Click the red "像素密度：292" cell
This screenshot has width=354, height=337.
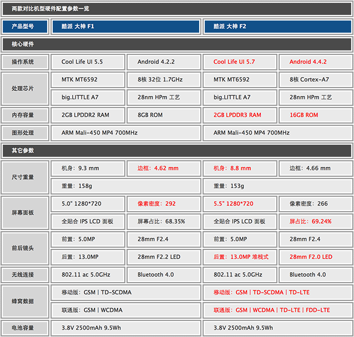(x=164, y=203)
